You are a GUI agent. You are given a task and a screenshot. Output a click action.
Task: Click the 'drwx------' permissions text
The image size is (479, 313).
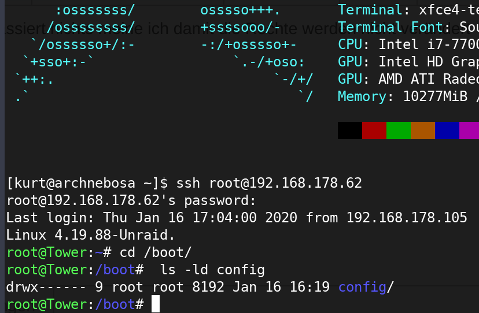46,287
